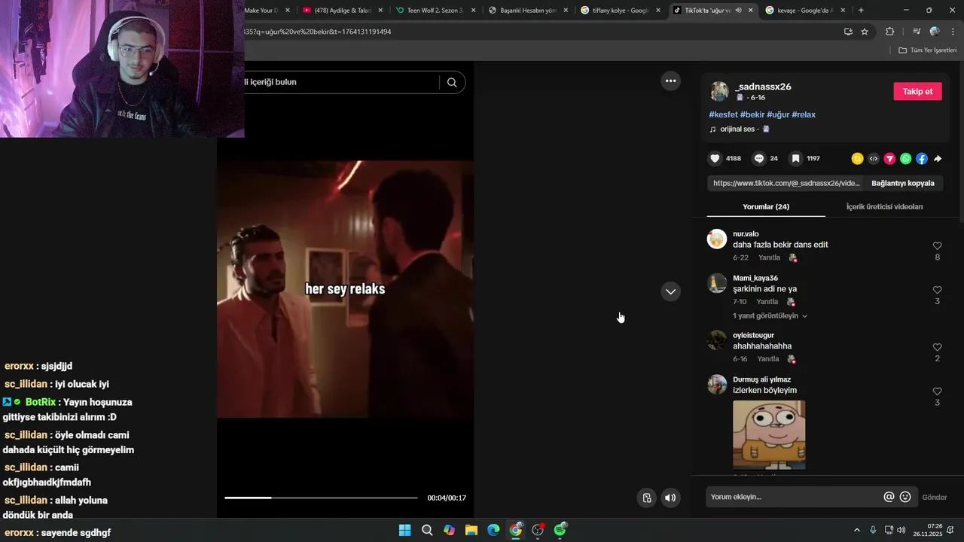
Task: Click the #uğur hashtag
Action: [x=778, y=114]
